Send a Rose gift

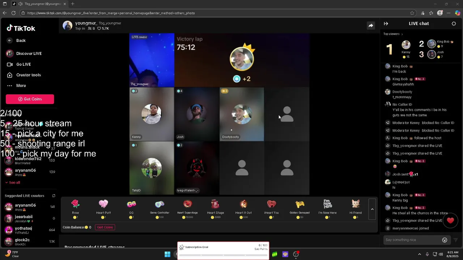tap(75, 209)
